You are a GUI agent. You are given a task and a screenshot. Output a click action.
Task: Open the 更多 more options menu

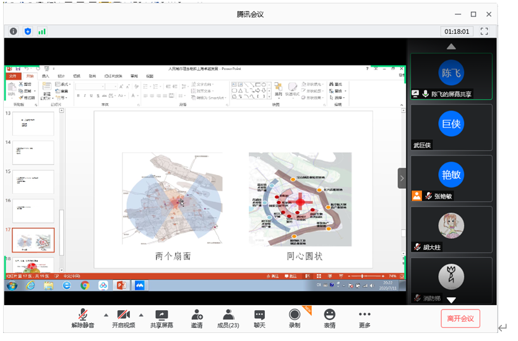tap(365, 318)
